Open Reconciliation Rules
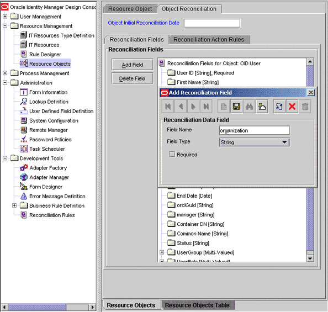Screen dimensions: 328x312 (x=52, y=215)
